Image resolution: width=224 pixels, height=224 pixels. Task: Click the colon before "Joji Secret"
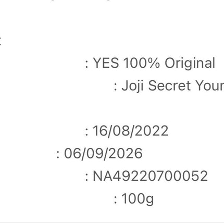point(116,88)
